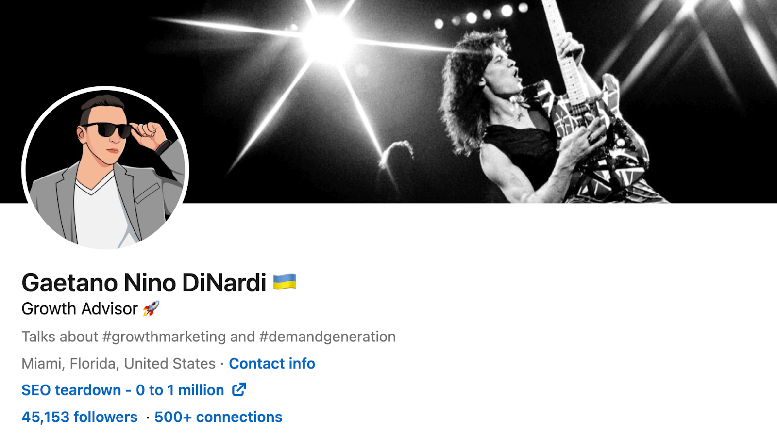The image size is (777, 434).
Task: Click the Ukraine flag emoji beside the name
Action: point(285,282)
